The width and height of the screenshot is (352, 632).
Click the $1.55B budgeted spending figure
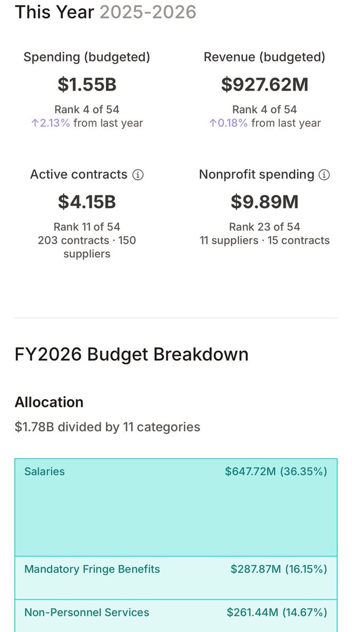(87, 84)
